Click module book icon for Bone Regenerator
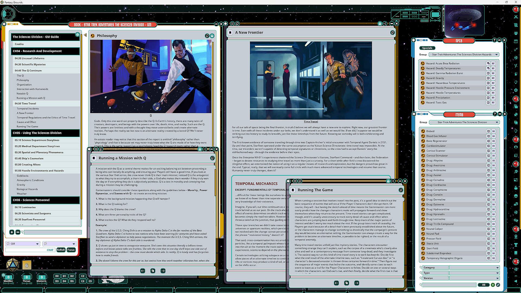 [x=488, y=141]
